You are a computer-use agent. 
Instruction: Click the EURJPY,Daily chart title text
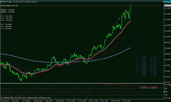(6, 2)
